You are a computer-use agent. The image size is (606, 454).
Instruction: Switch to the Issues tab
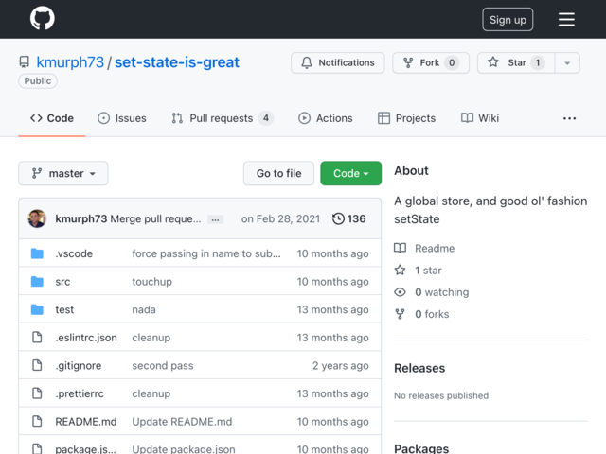122,118
